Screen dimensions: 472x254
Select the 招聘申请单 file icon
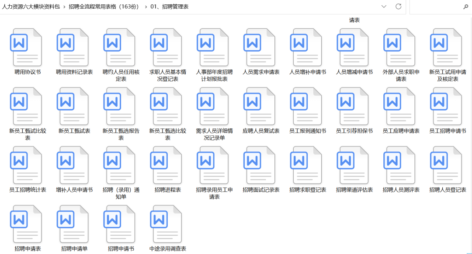click(x=73, y=224)
